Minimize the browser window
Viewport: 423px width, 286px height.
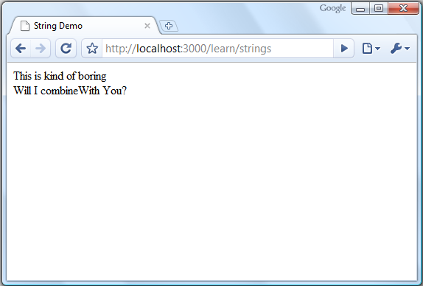360,9
